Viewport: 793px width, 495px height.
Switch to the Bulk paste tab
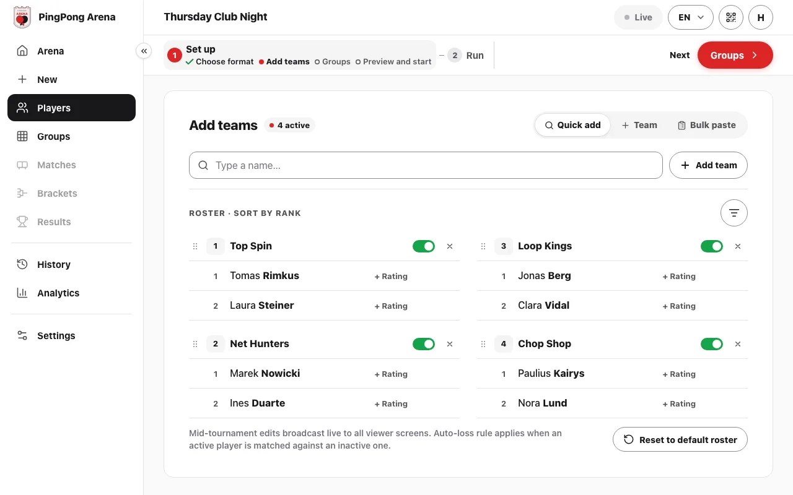pos(707,125)
